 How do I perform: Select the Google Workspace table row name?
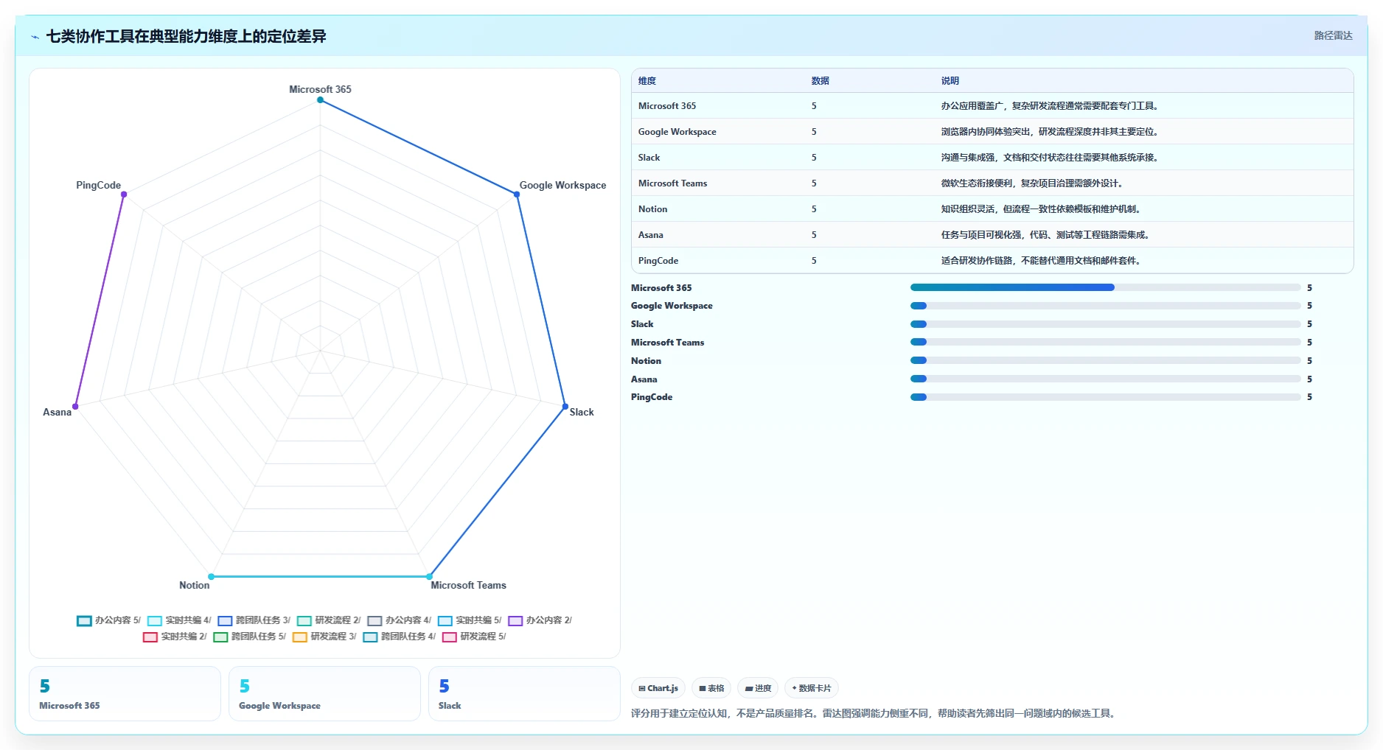point(677,132)
